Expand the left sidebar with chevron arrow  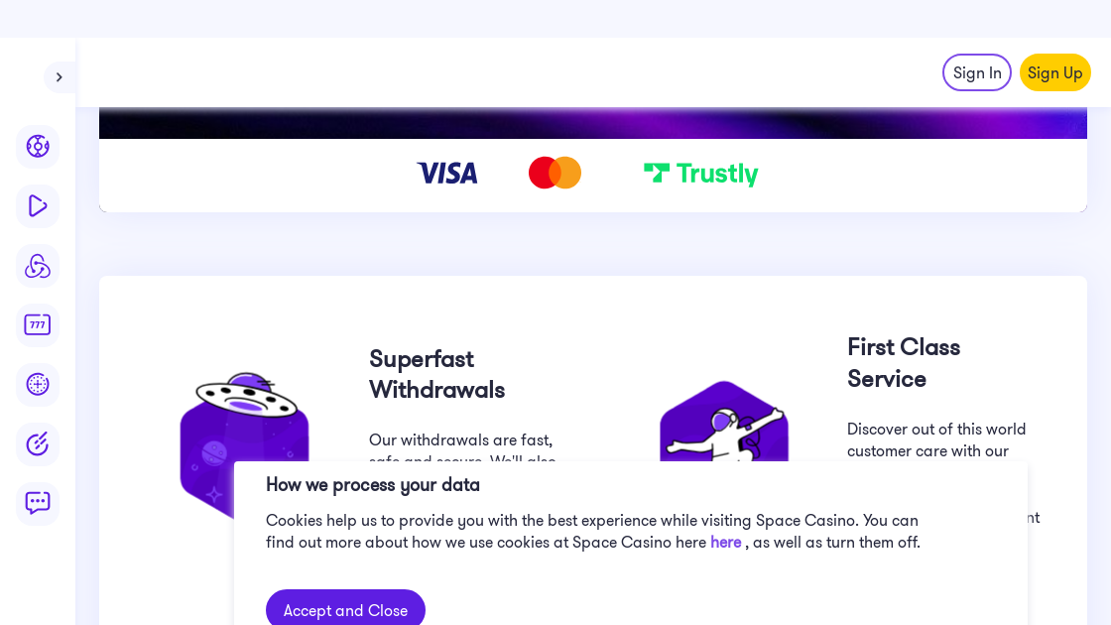(x=60, y=77)
